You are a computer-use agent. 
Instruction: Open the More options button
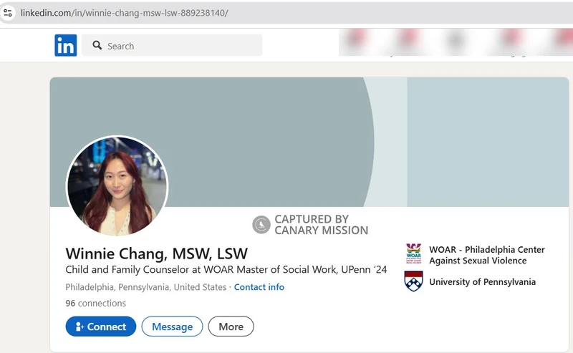click(x=231, y=327)
